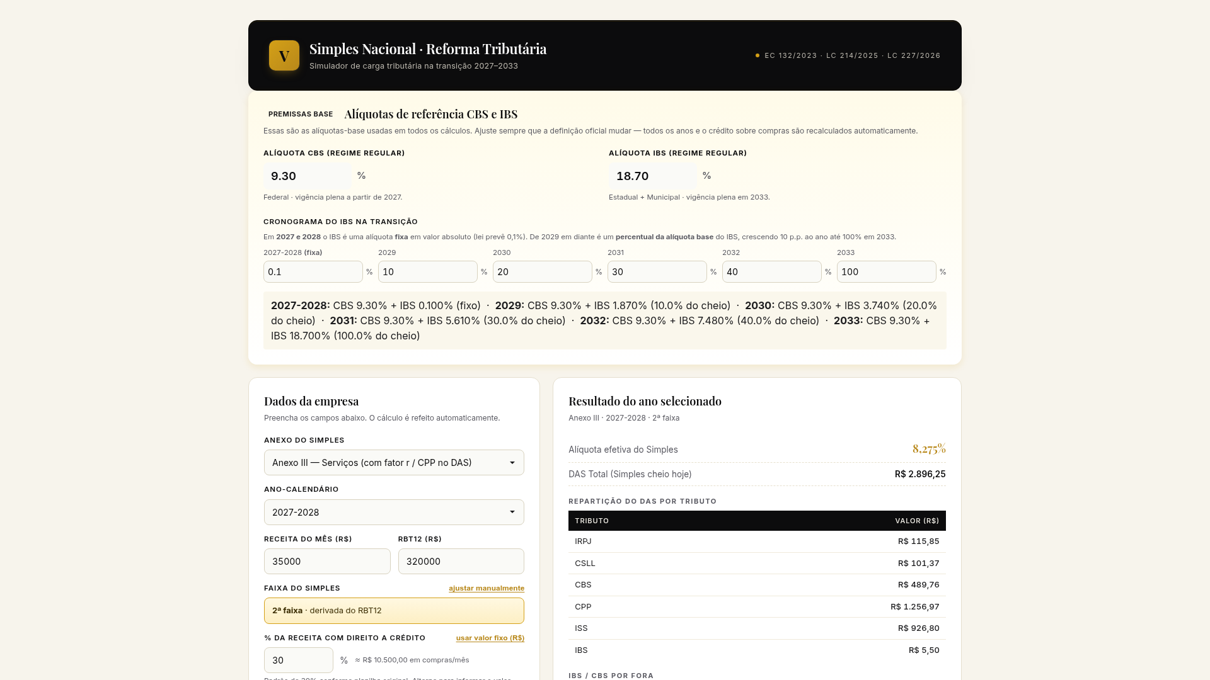
Task: Click the CSLL row label
Action: pyautogui.click(x=585, y=564)
